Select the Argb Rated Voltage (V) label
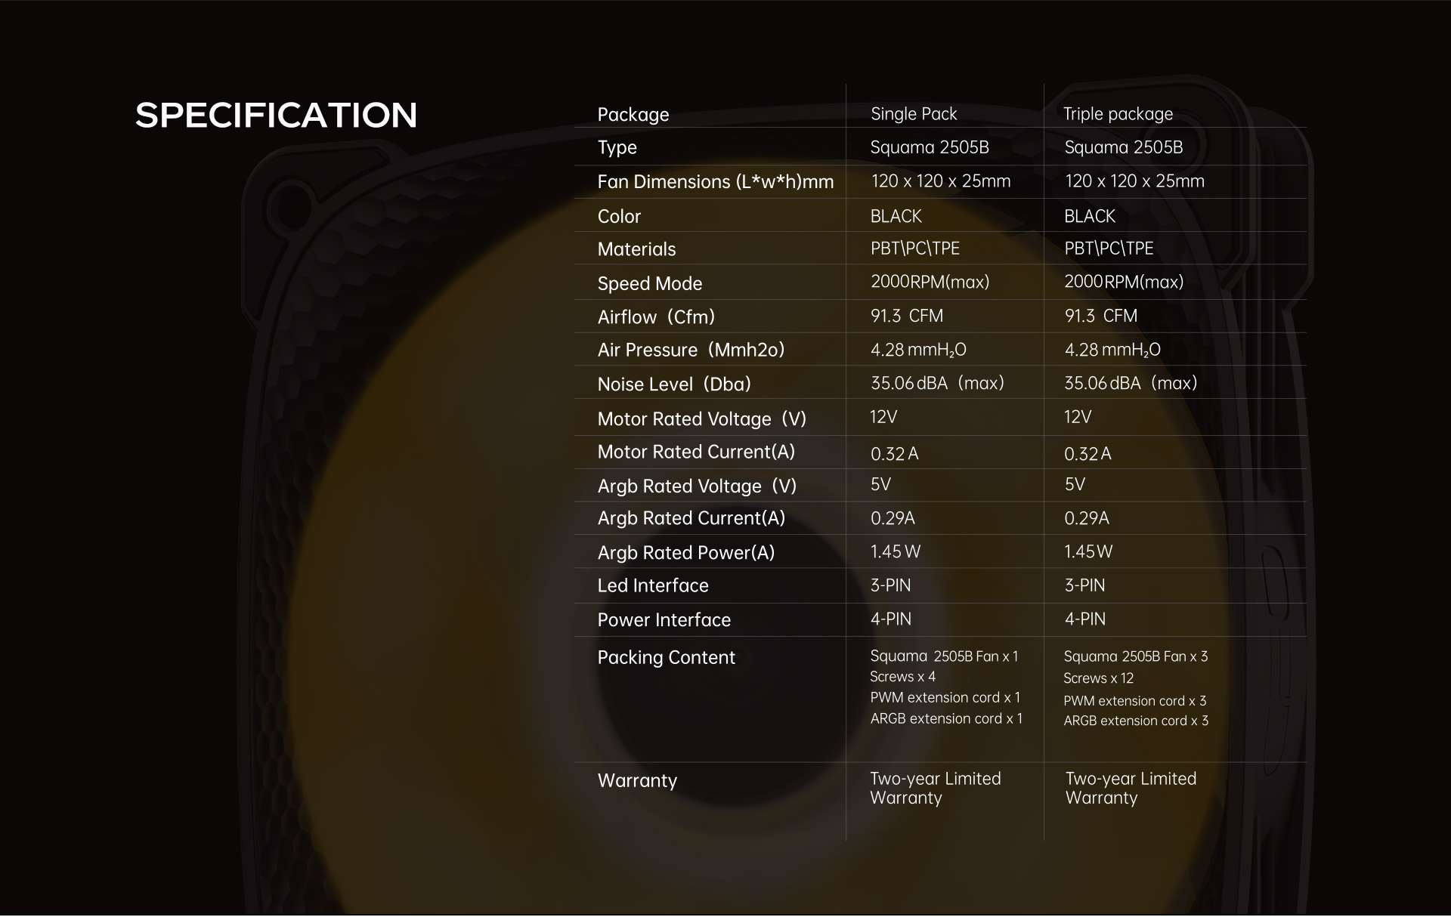 pos(697,486)
